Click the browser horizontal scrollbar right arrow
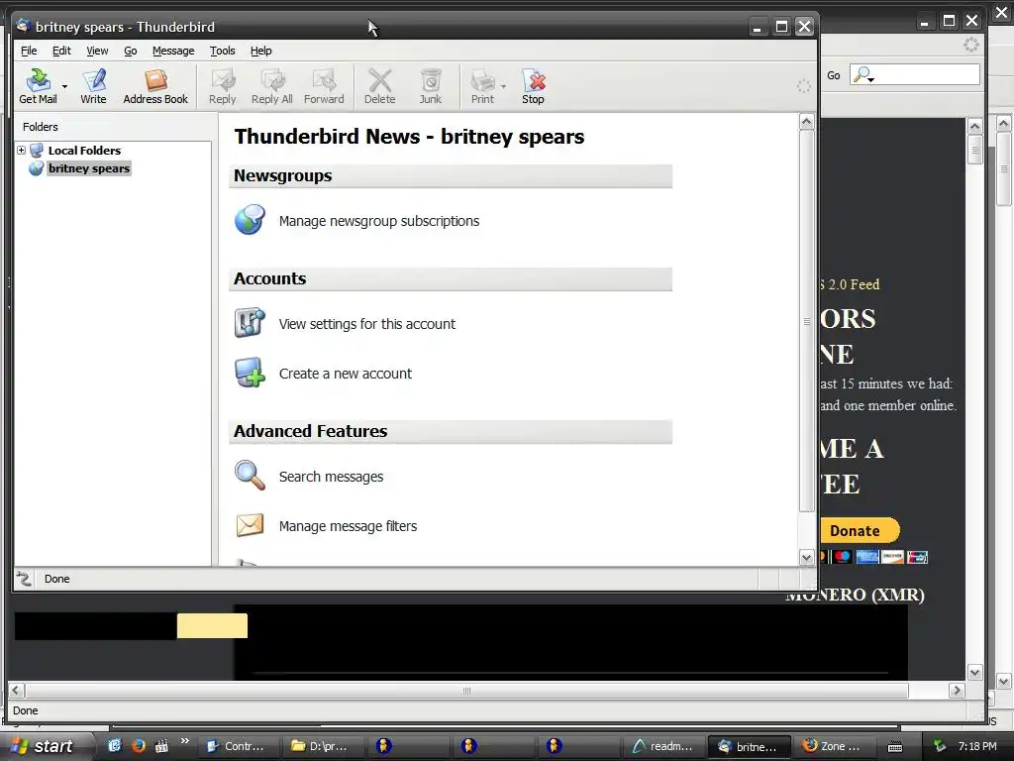This screenshot has height=761, width=1014. [x=957, y=691]
